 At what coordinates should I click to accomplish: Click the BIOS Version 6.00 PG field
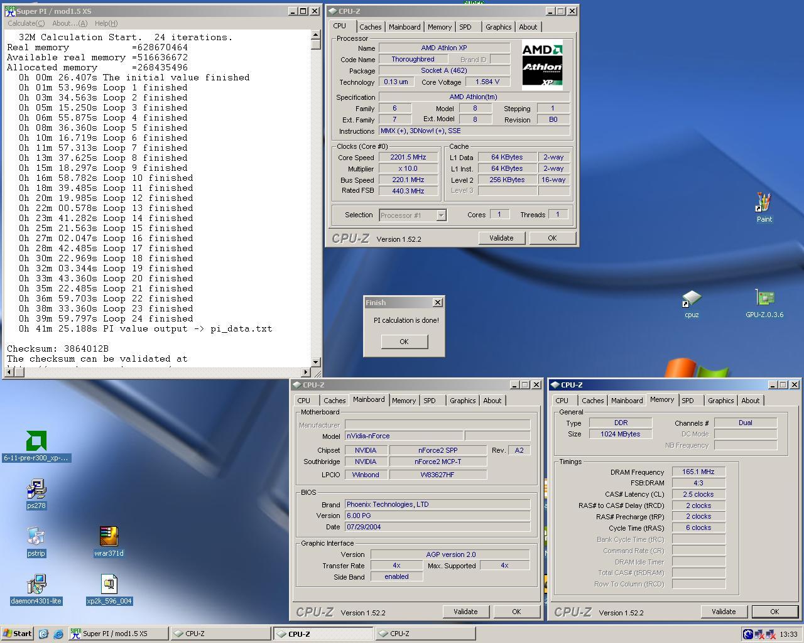pyautogui.click(x=437, y=516)
